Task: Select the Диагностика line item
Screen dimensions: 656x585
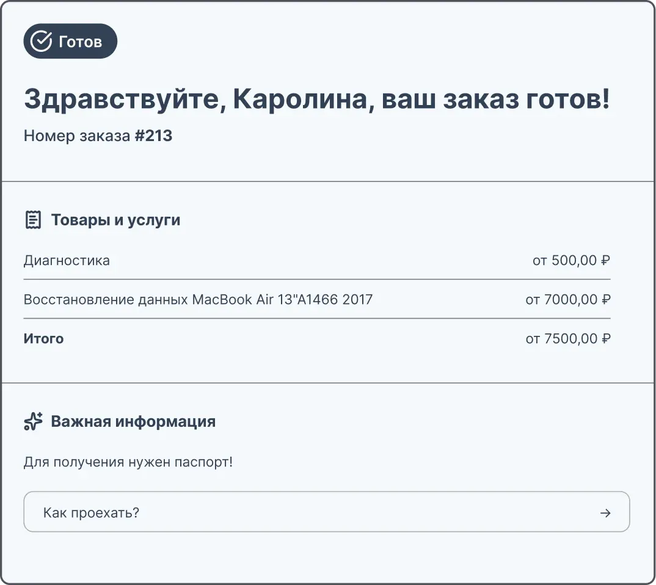Action: click(67, 260)
